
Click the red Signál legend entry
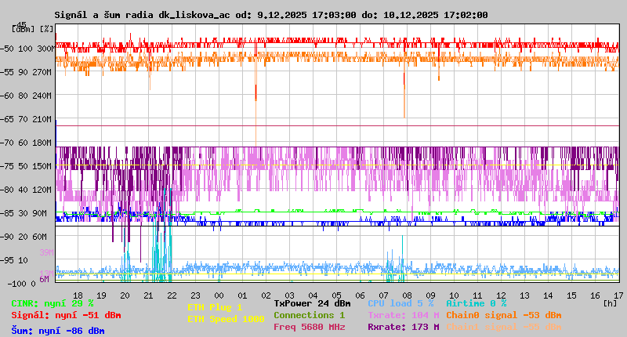(66, 315)
